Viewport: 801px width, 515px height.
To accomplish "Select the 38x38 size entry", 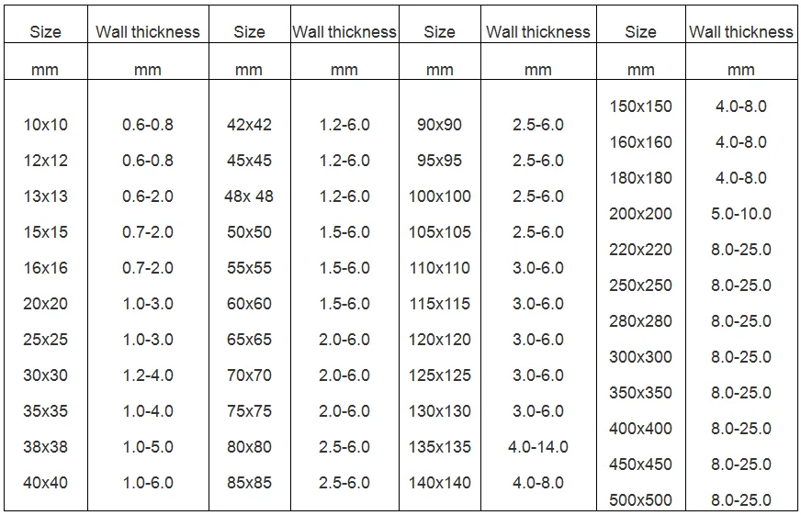I will [45, 447].
